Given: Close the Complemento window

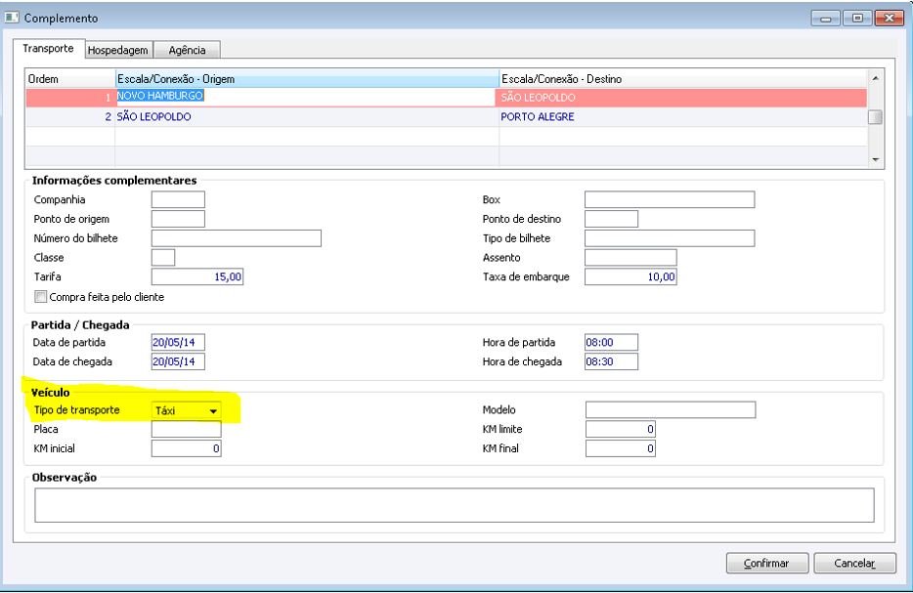Looking at the screenshot, I should coord(890,18).
